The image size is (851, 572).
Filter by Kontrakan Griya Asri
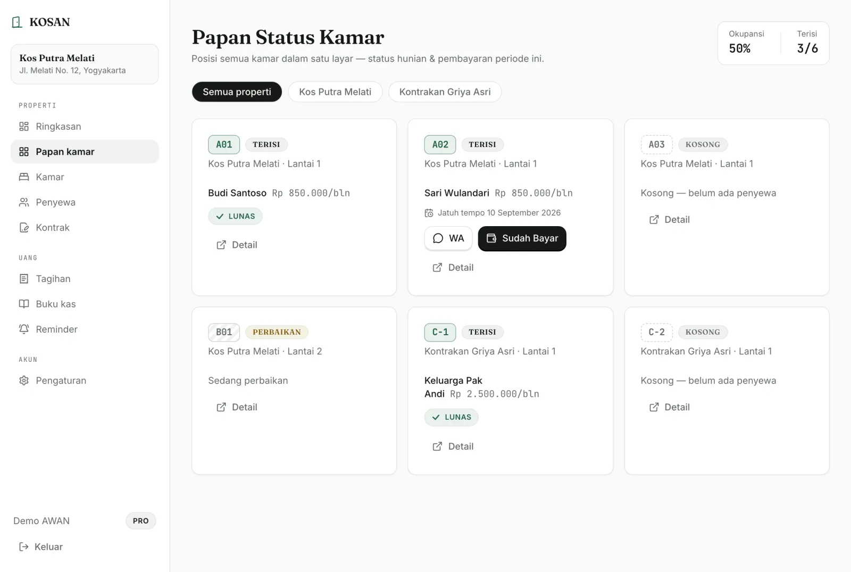click(x=445, y=92)
